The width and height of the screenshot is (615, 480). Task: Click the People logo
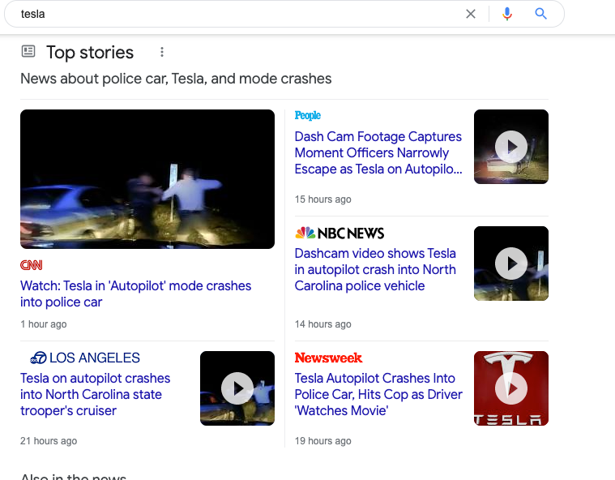pyautogui.click(x=308, y=115)
